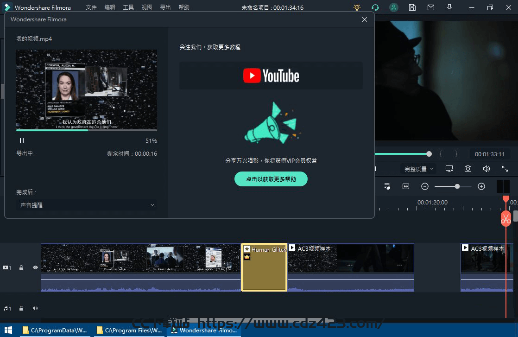
Task: Zoom out the timeline with minus icon
Action: click(425, 187)
